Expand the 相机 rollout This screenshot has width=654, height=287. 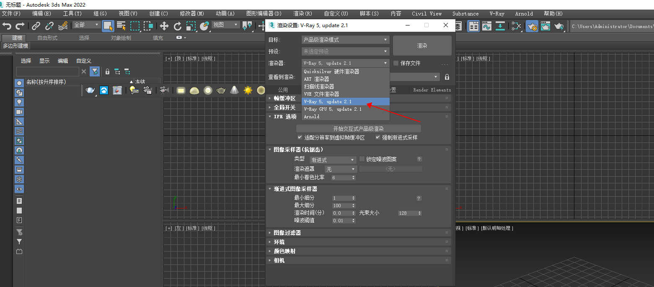(359, 260)
